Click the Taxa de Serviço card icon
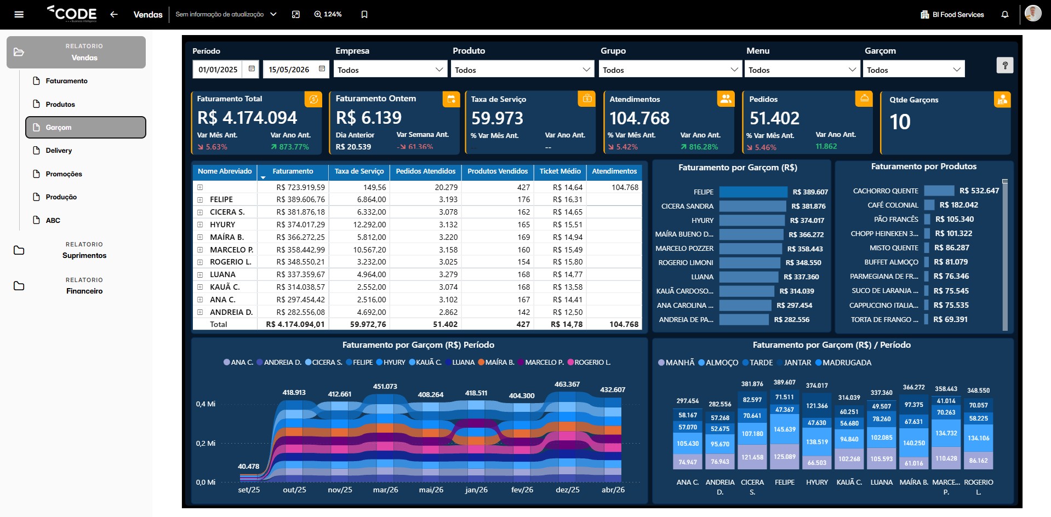The width and height of the screenshot is (1051, 517). tap(587, 99)
